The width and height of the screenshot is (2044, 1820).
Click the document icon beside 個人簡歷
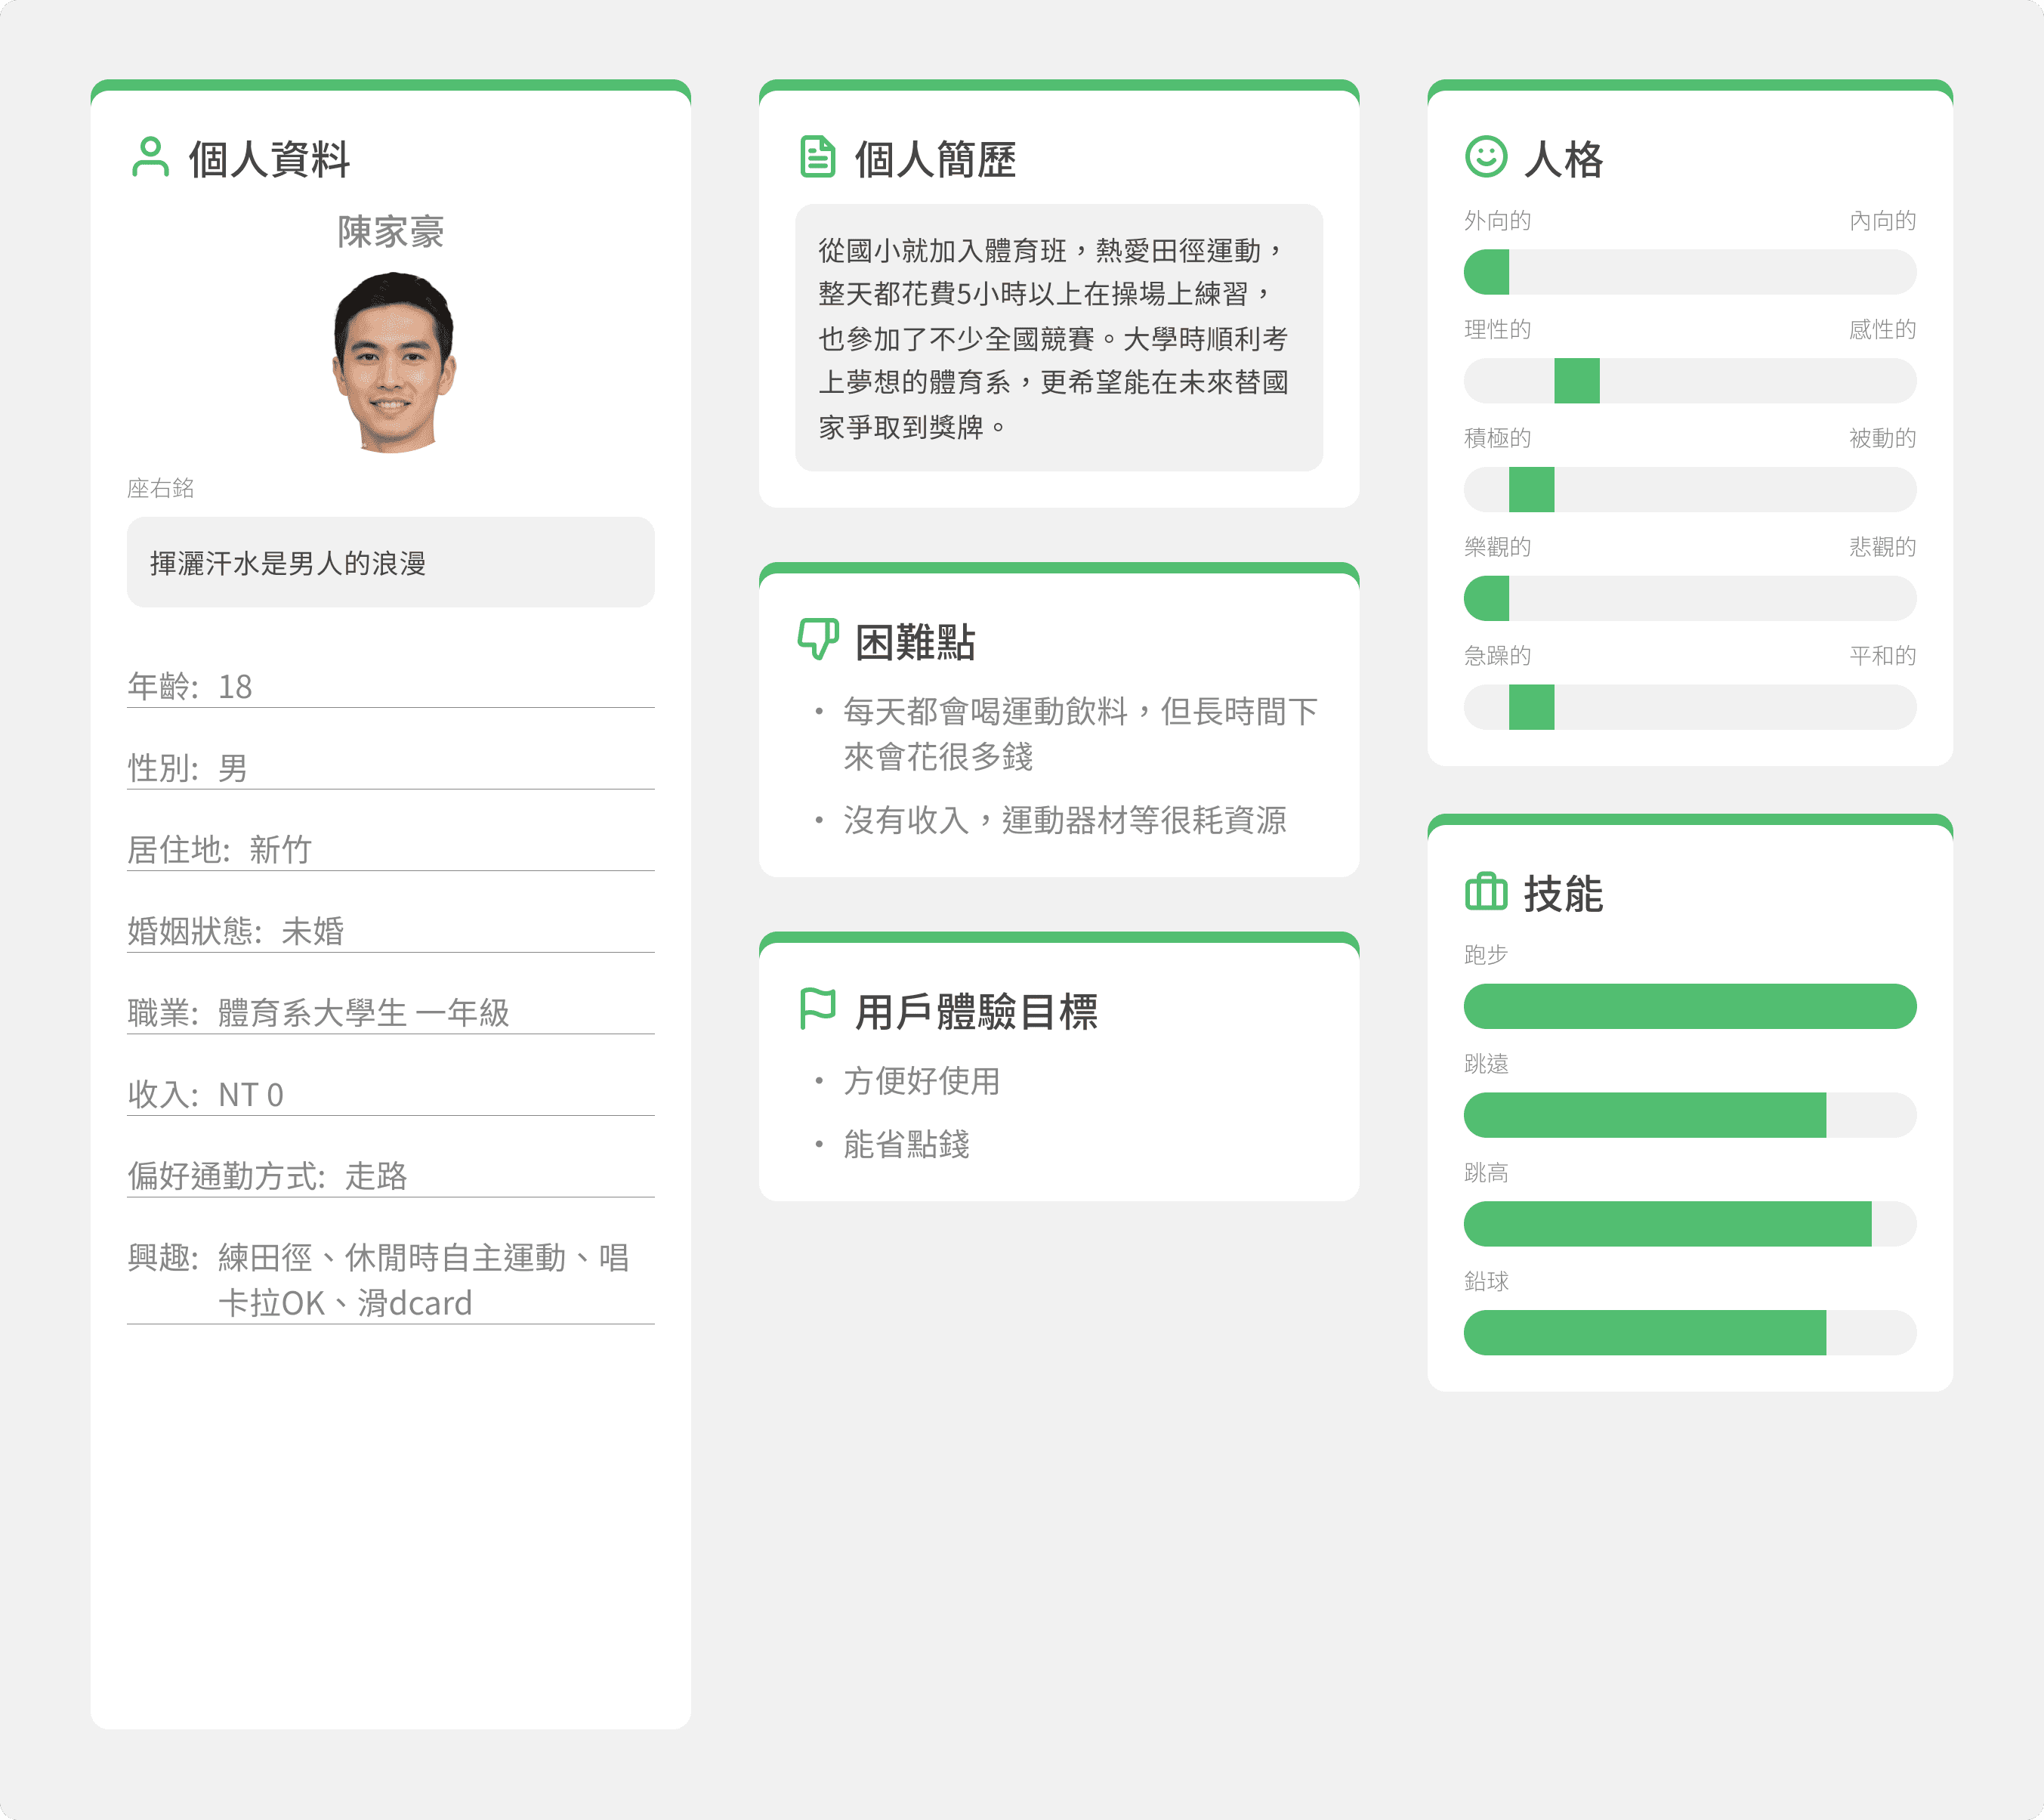tap(817, 157)
